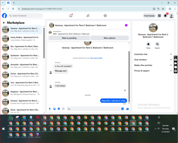Image resolution: width=178 pixels, height=143 pixels.
Task: Go back in Chrome history
Action: 3,9
